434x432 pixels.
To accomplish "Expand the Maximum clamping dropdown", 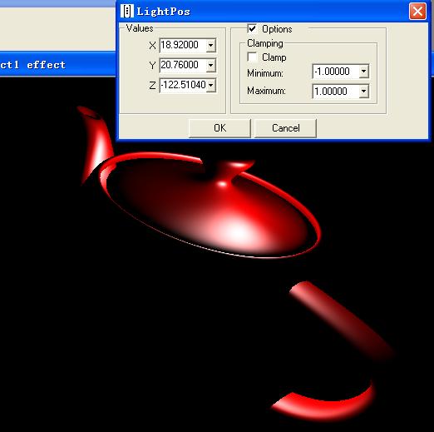I will [x=363, y=92].
